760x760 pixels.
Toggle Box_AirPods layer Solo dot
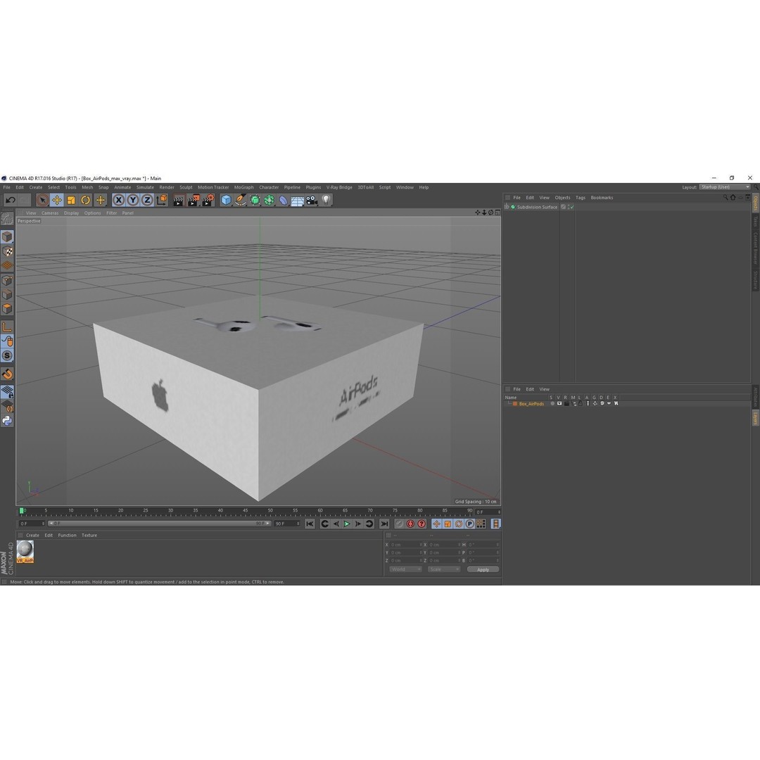pos(552,404)
